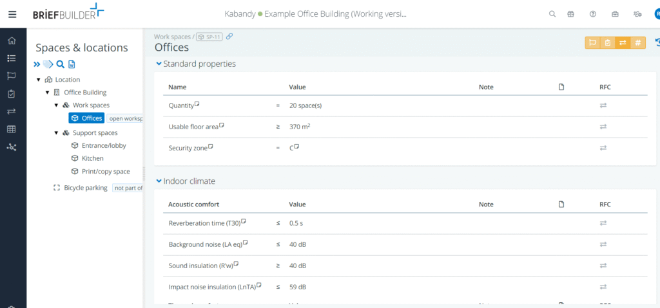Screen dimensions: 660x308
Task: Select Kitchen in the spaces tree
Action: [92, 158]
